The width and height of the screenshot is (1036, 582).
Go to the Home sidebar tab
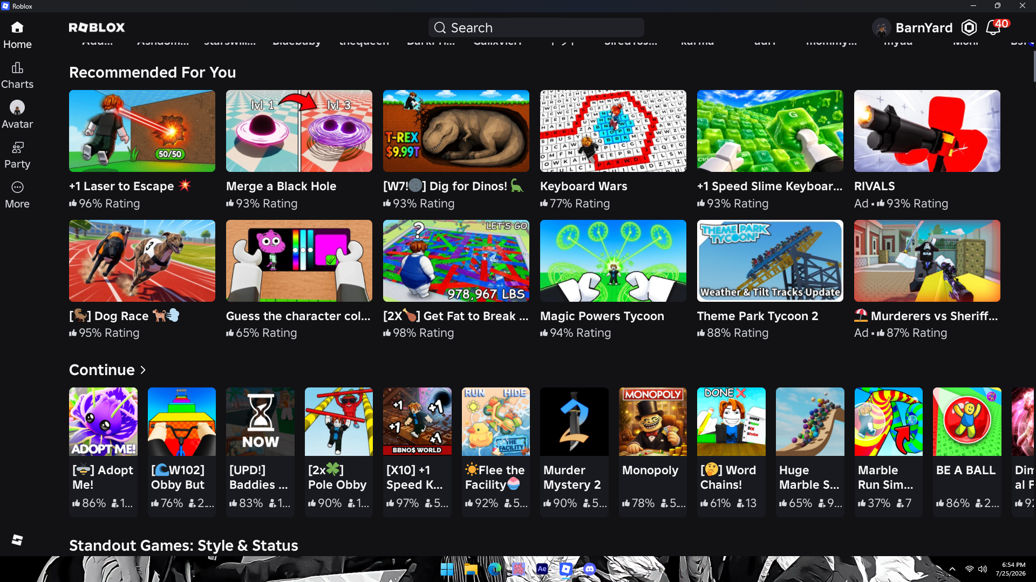click(17, 35)
